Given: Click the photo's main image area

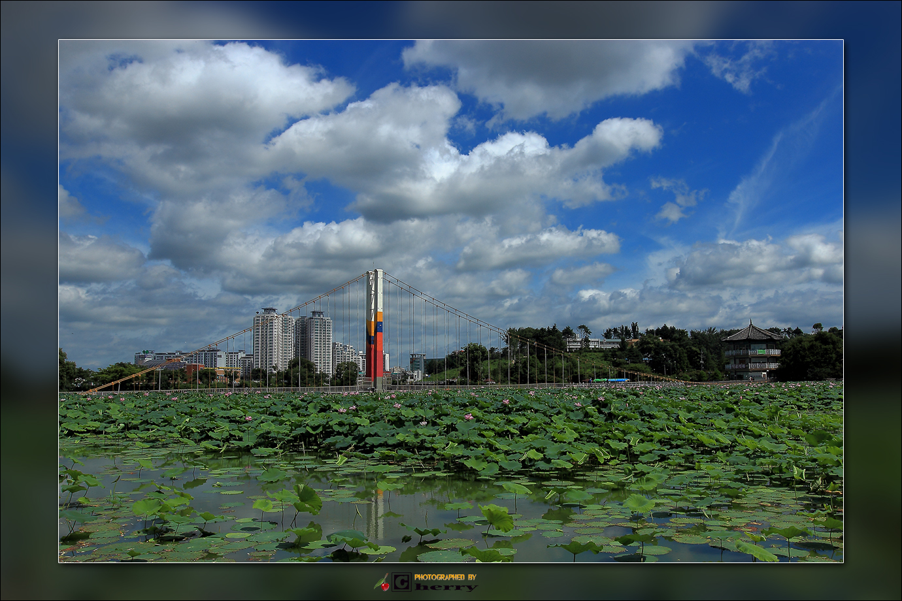Looking at the screenshot, I should coord(451,300).
